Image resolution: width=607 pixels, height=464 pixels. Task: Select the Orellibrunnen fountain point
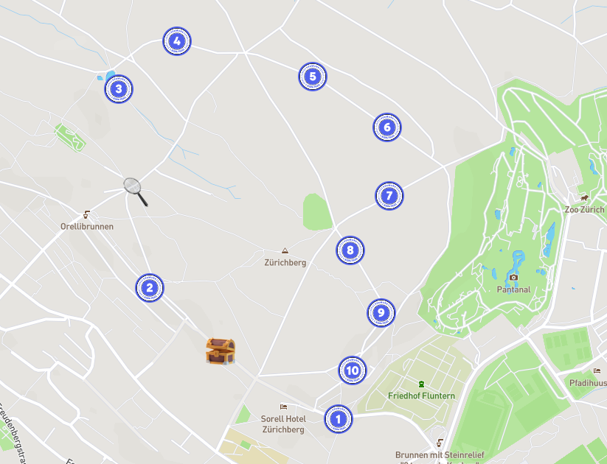[x=87, y=214]
